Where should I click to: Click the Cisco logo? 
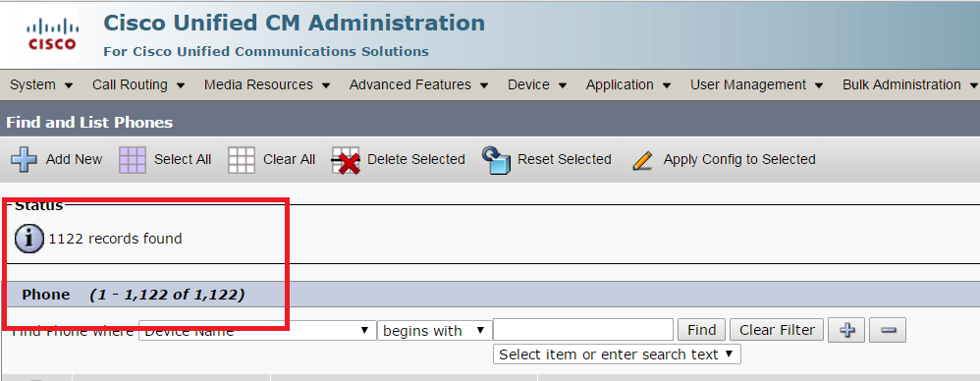(x=51, y=34)
